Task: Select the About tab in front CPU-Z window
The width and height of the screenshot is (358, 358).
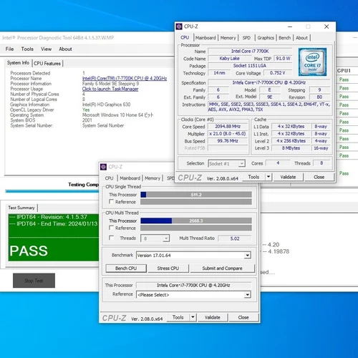Action: [301, 38]
